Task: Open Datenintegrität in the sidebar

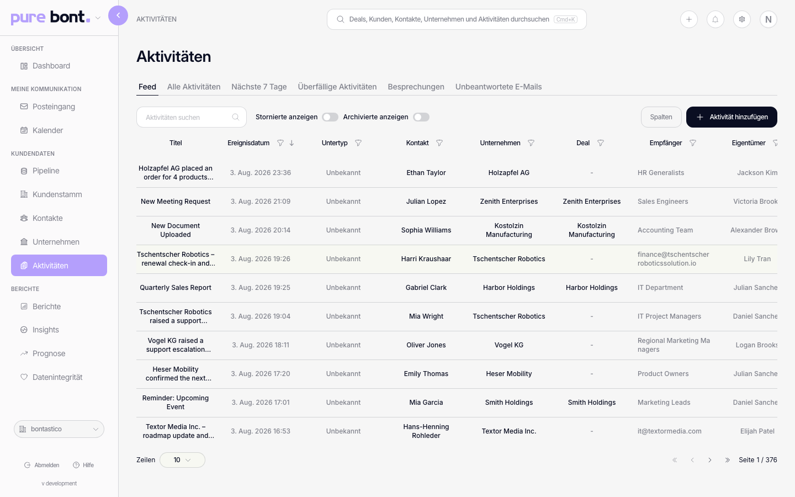Action: point(59,377)
